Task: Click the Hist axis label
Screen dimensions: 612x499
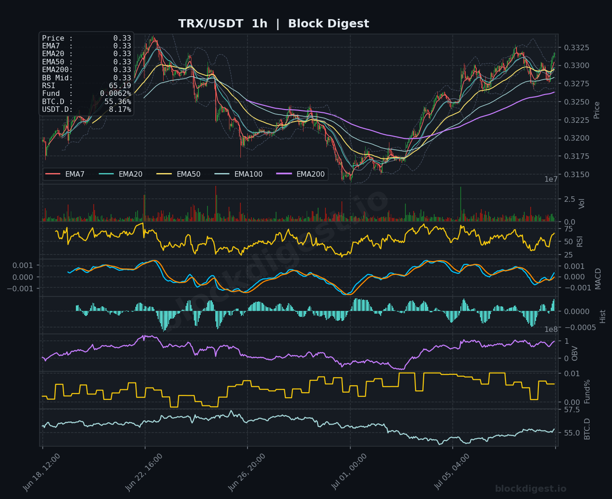Action: point(602,316)
